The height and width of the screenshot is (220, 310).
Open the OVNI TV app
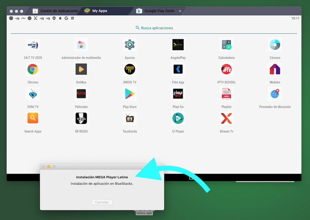pyautogui.click(x=33, y=94)
